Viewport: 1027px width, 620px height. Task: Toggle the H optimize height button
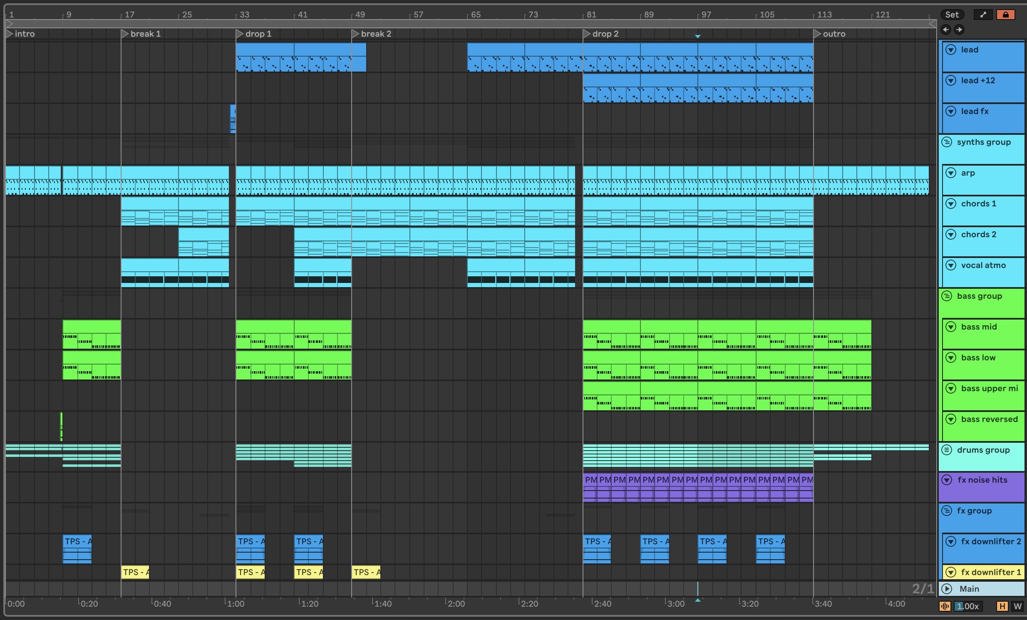pyautogui.click(x=1002, y=606)
